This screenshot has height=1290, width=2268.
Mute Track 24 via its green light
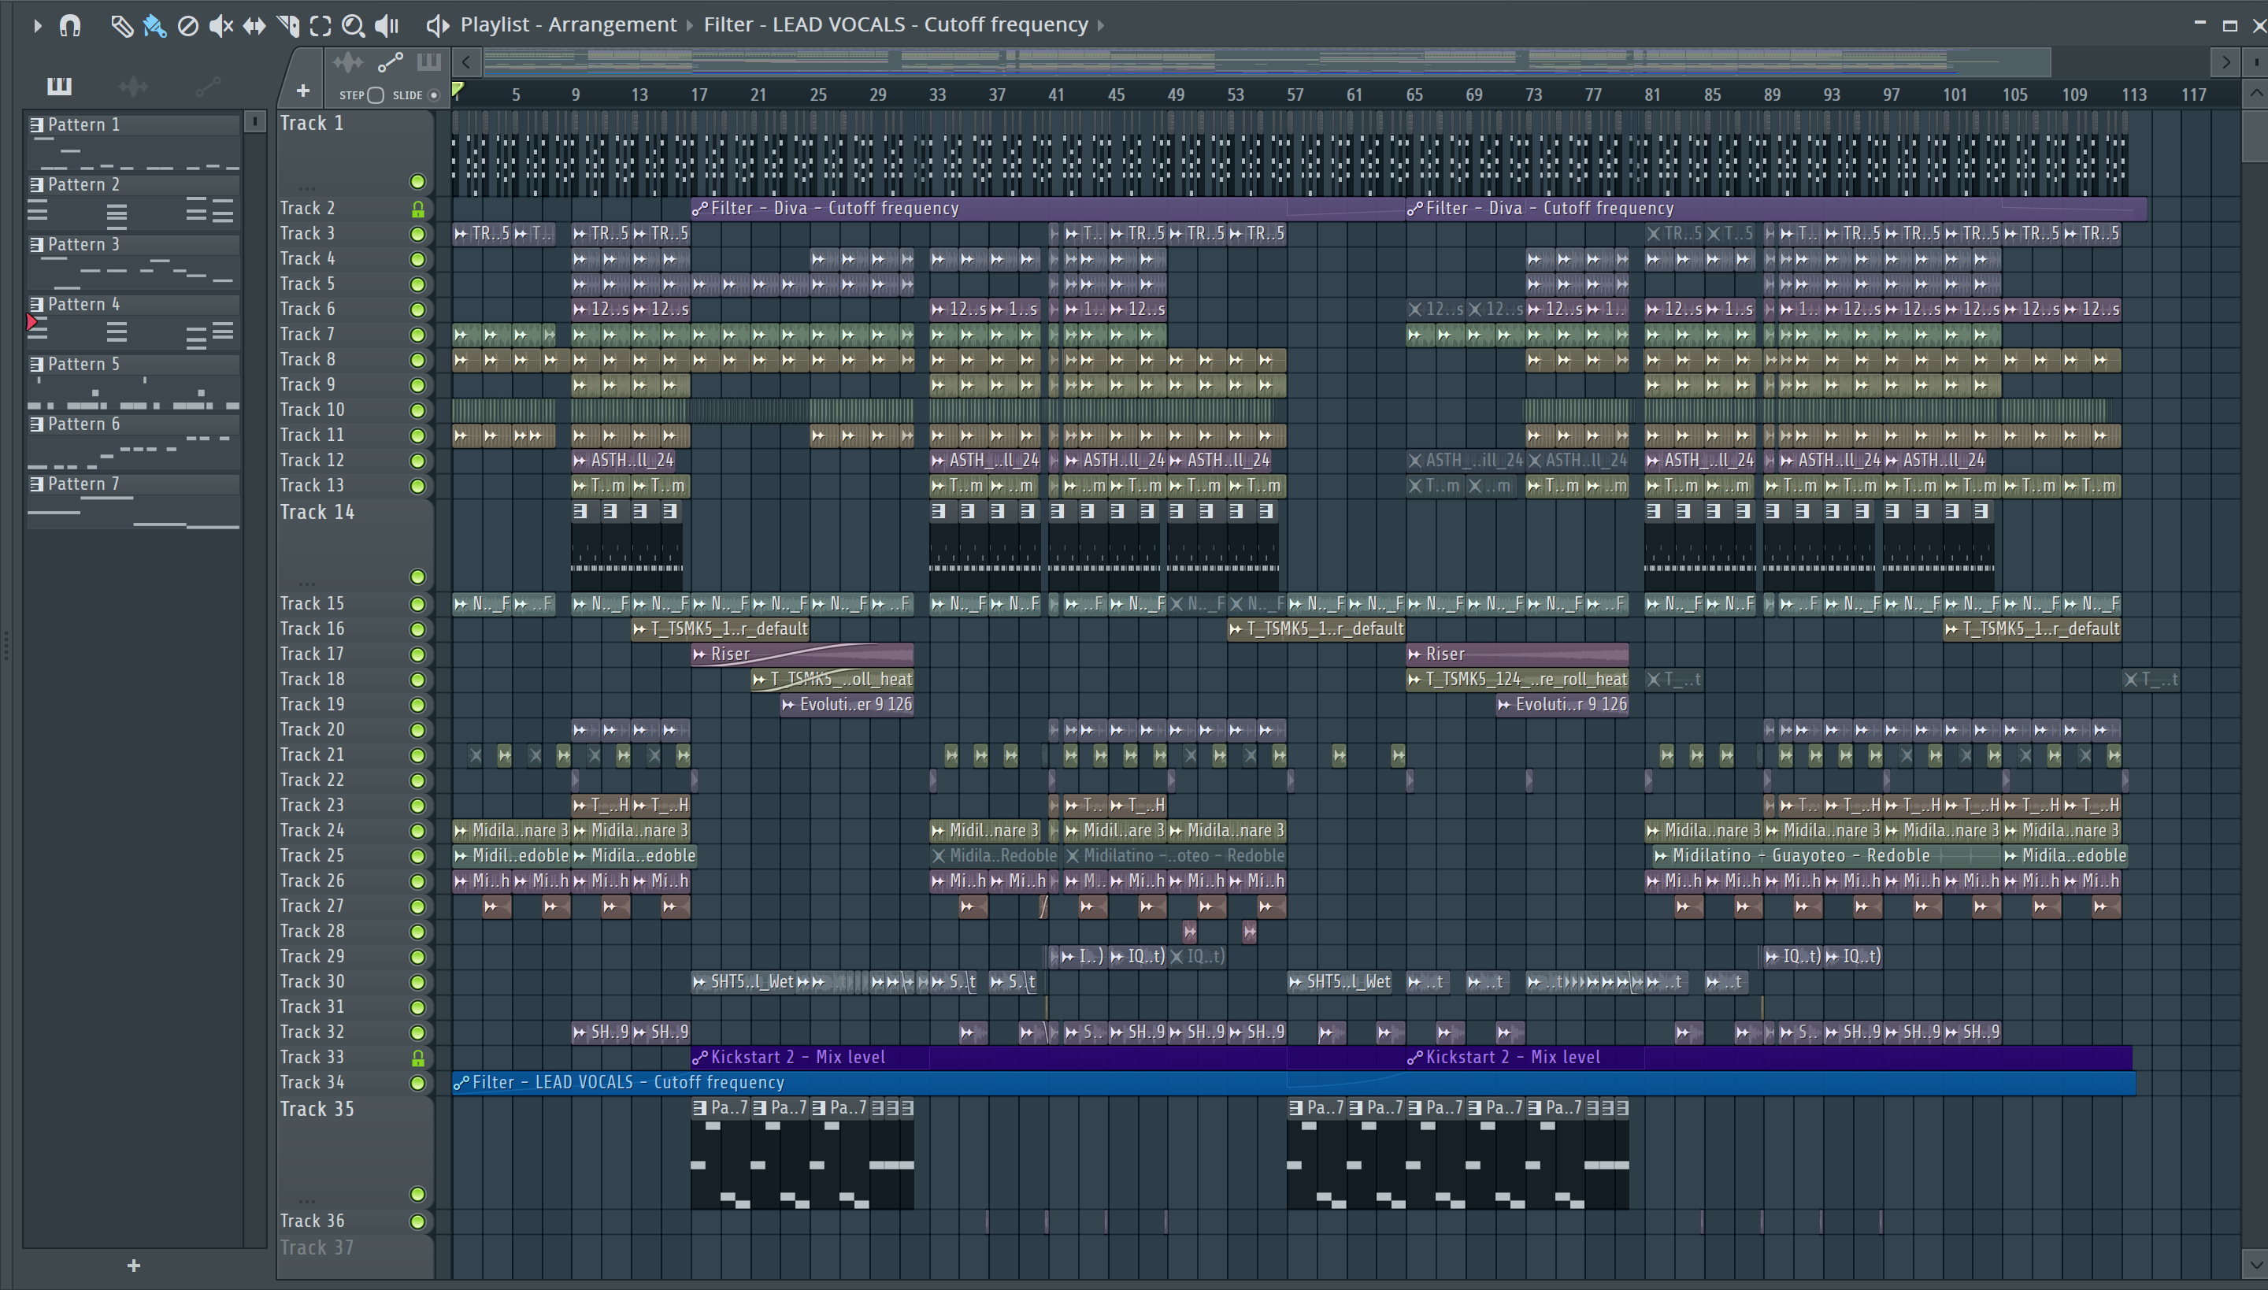coord(417,831)
